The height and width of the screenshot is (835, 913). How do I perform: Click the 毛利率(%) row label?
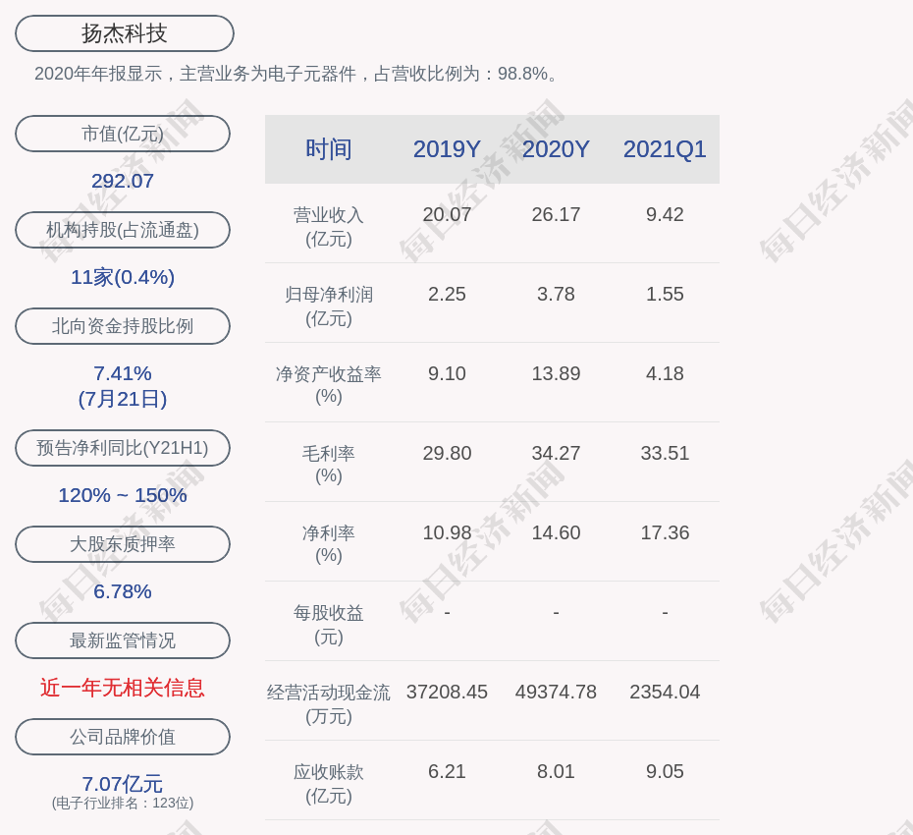(x=329, y=465)
